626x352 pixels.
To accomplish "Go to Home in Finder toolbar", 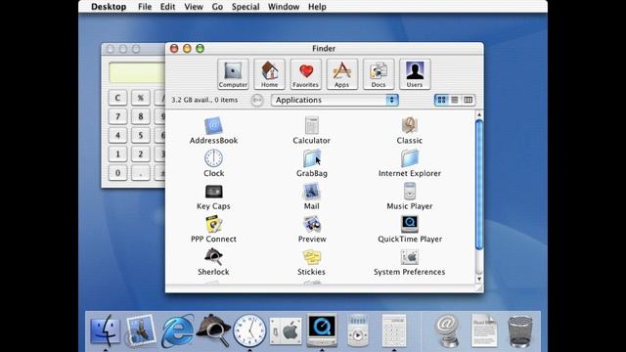I will [270, 74].
